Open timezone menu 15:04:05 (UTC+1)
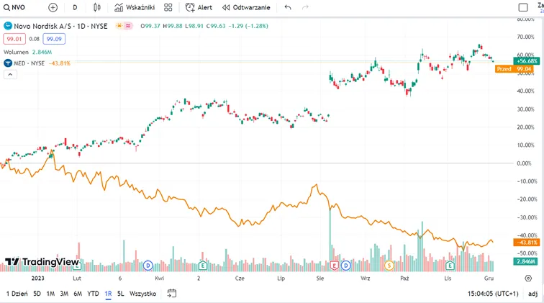The width and height of the screenshot is (544, 303). (x=493, y=294)
